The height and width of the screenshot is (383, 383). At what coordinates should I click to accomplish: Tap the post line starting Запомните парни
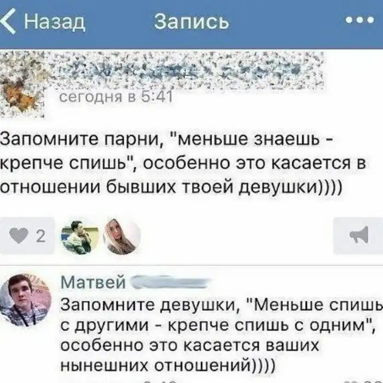click(x=166, y=140)
